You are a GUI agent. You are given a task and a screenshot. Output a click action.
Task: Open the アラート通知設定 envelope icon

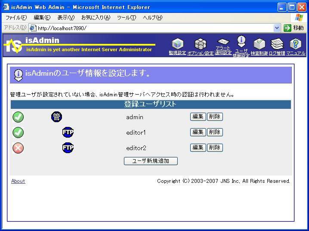[223, 42]
